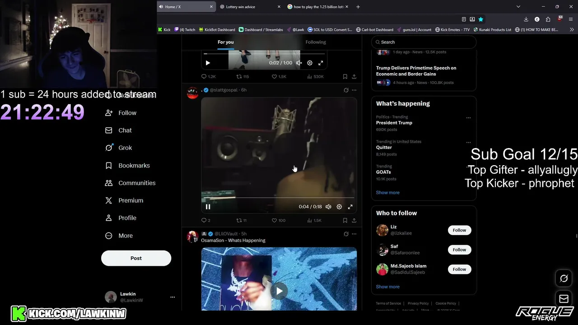This screenshot has width=578, height=325.
Task: Open fullscreen on the top 1:00 video
Action: coord(321,63)
